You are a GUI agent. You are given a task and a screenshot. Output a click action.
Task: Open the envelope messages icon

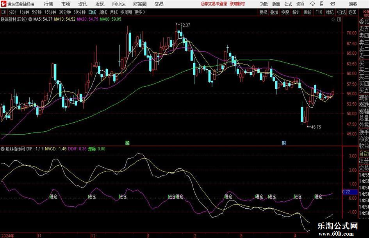[x=333, y=4]
